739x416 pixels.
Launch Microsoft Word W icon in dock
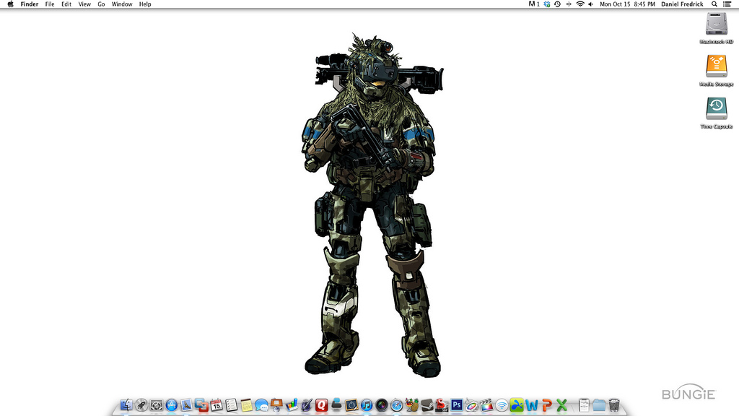pyautogui.click(x=532, y=404)
